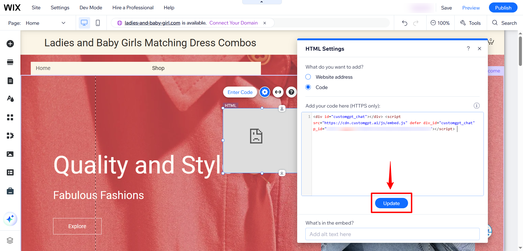Click the Undo arrow
This screenshot has height=251, width=523.
[405, 23]
